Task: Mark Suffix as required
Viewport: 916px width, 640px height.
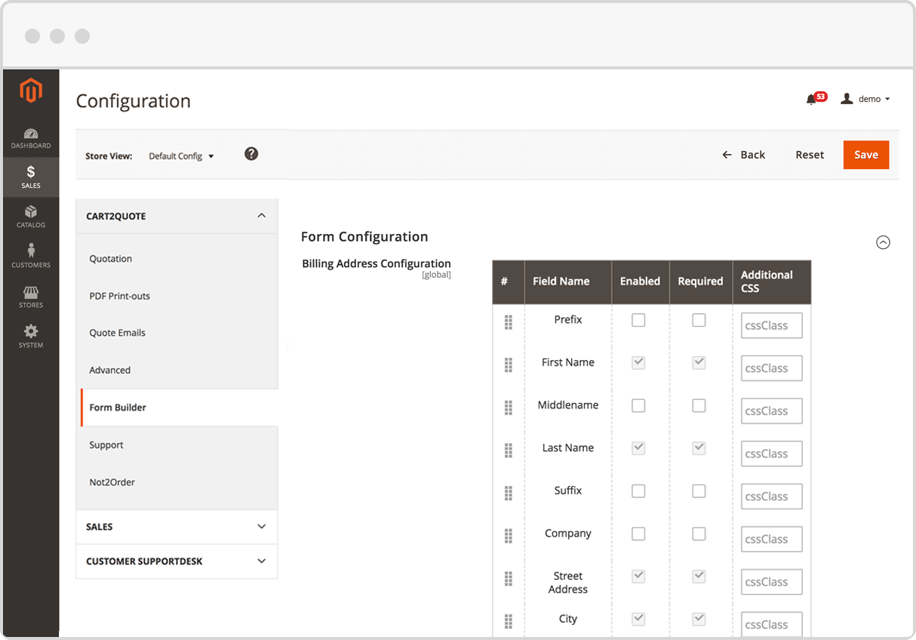Action: click(x=699, y=491)
